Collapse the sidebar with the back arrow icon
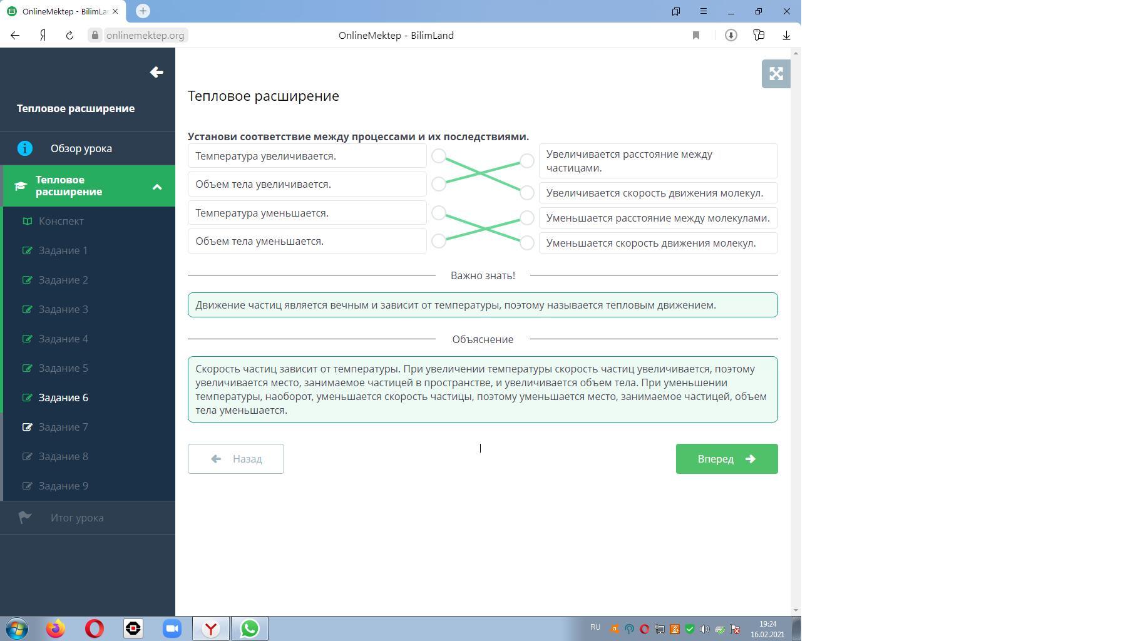 coord(156,73)
